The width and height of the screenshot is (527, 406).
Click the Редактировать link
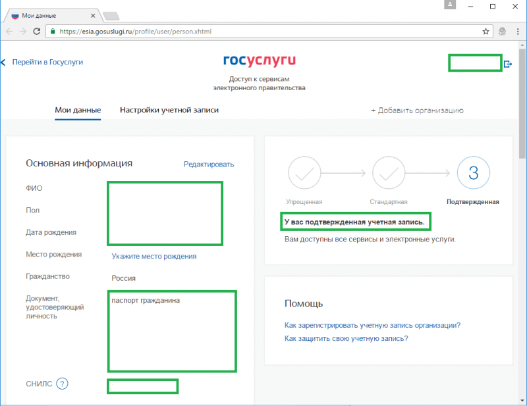tap(208, 165)
